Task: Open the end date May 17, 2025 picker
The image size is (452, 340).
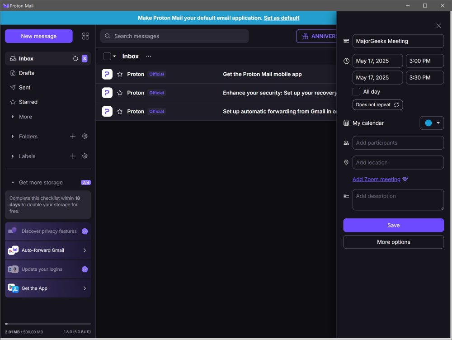Action: (377, 78)
